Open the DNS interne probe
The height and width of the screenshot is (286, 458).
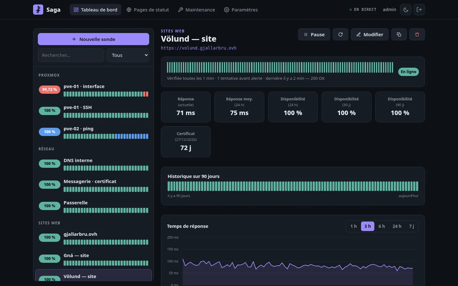click(94, 164)
